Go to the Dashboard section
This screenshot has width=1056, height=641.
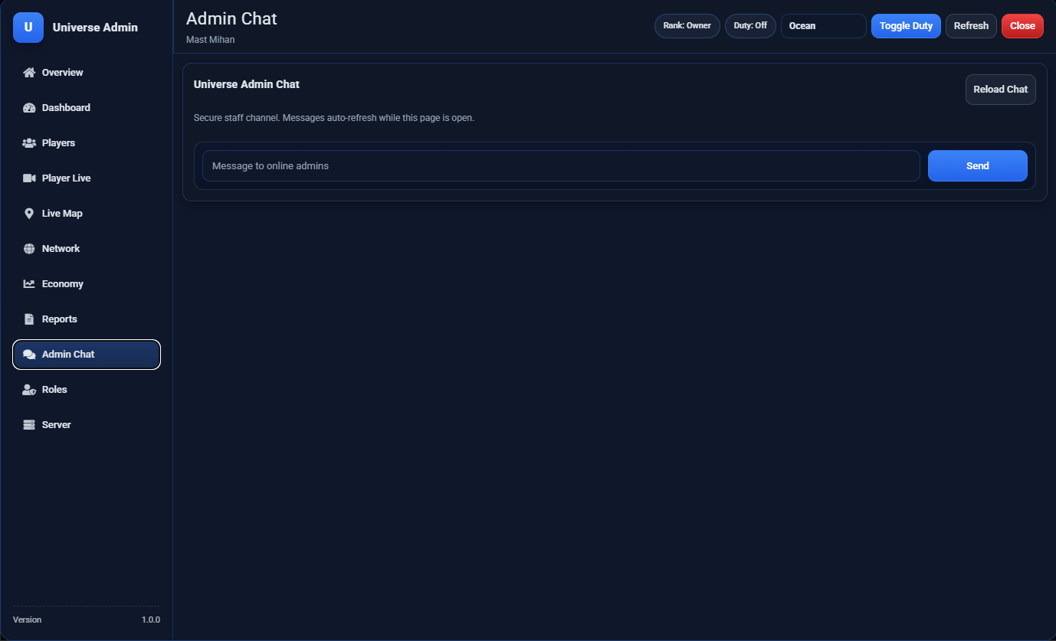click(87, 108)
